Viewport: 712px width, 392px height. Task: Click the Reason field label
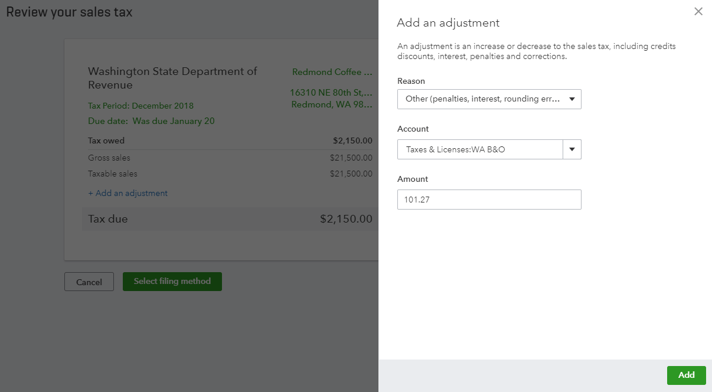(411, 81)
